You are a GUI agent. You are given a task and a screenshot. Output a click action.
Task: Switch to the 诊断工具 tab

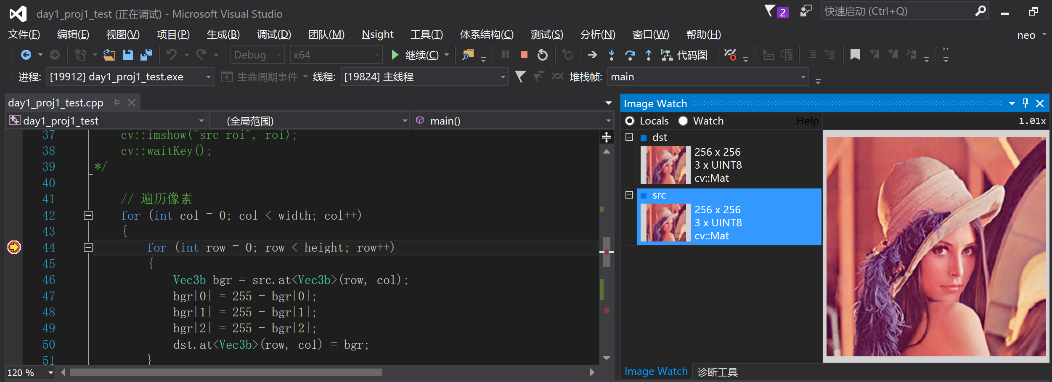coord(717,371)
